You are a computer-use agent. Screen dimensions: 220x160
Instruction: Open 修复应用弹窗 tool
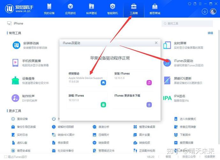185,127
